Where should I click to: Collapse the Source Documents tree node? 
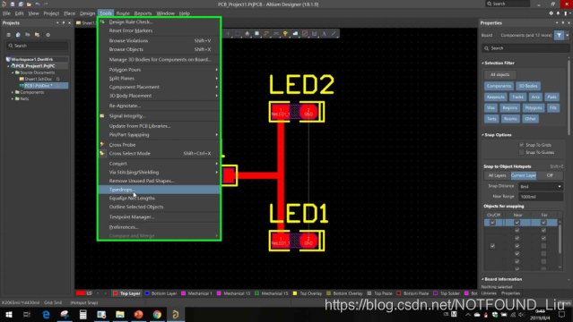[x=13, y=72]
